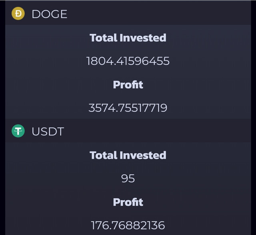This screenshot has width=256, height=235.
Task: Click the Total Invested heading under DOGE
Action: 128,38
